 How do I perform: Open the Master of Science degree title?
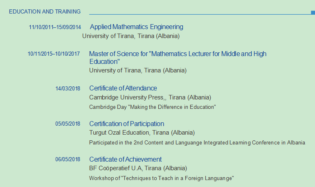coord(178,54)
